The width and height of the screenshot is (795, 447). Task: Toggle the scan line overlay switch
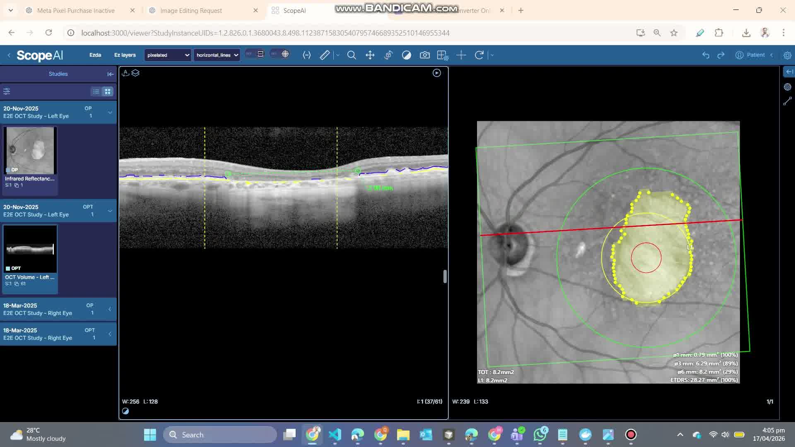(x=255, y=54)
